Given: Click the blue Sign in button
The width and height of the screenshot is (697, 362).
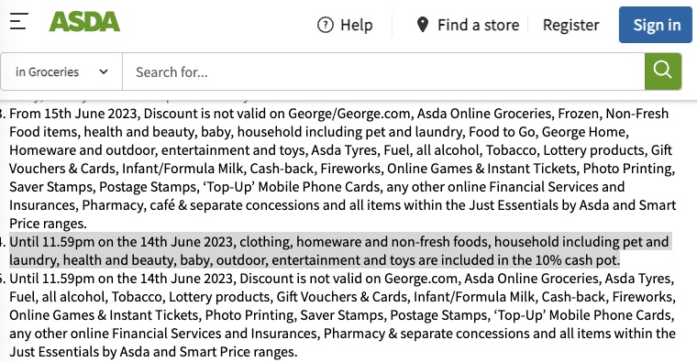Looking at the screenshot, I should coord(656,25).
